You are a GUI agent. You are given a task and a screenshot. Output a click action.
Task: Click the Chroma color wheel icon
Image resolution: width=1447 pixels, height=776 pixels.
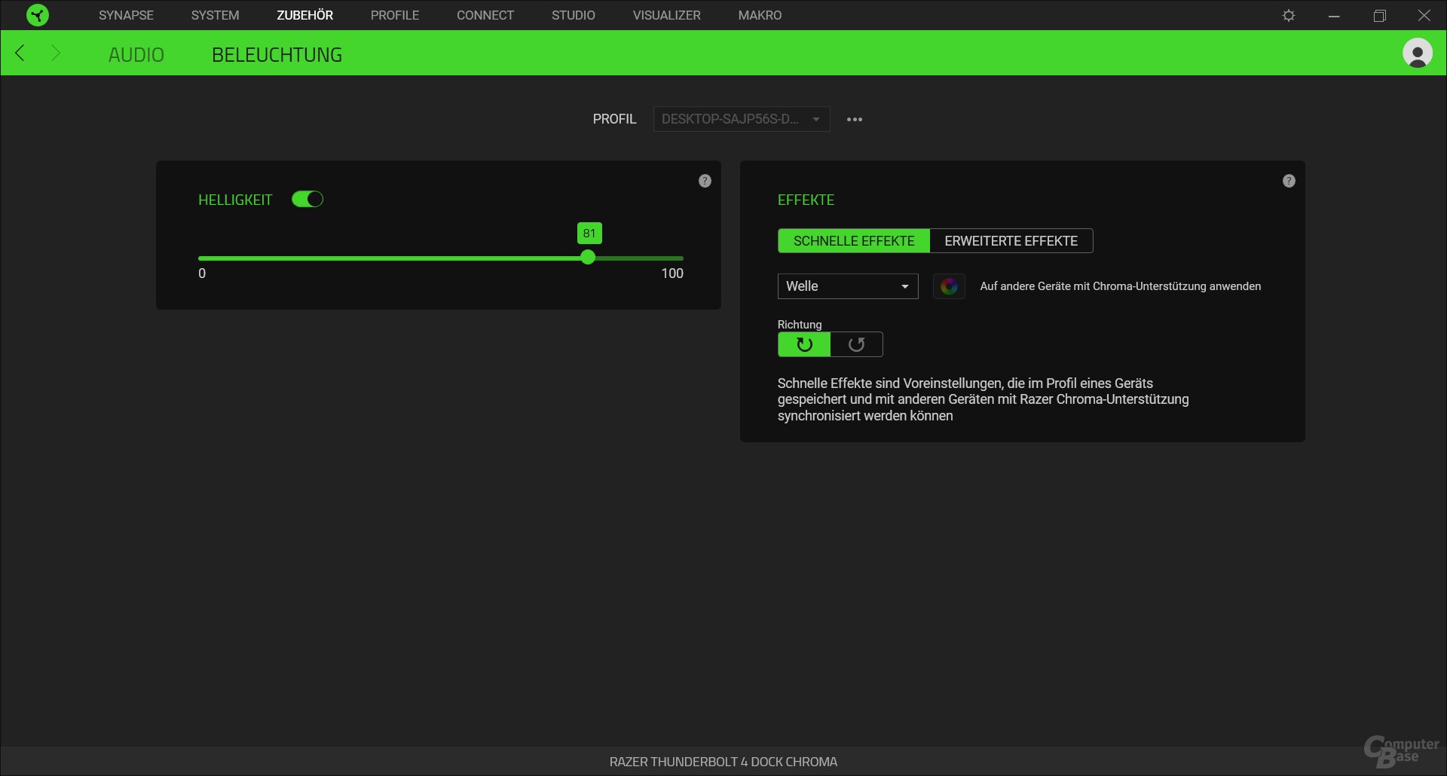[949, 286]
